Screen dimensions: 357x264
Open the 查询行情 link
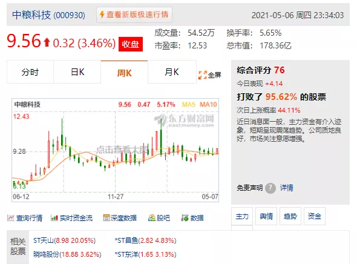(x=30, y=218)
